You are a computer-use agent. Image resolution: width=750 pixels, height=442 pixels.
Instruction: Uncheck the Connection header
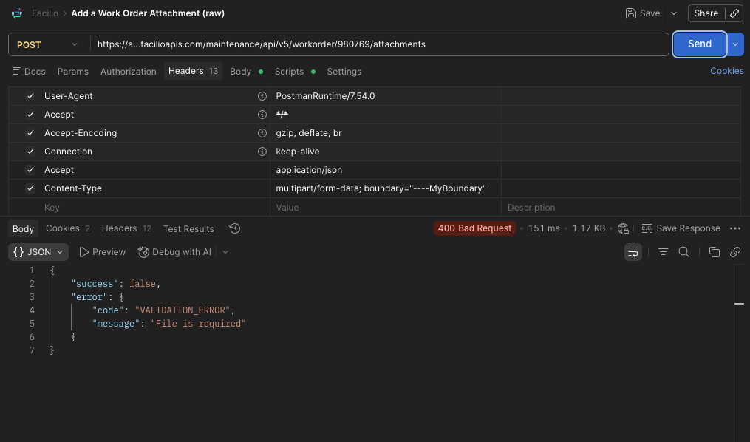30,152
